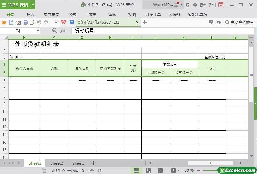Select row 7 header
The height and width of the screenshot is (174, 257).
4,89
